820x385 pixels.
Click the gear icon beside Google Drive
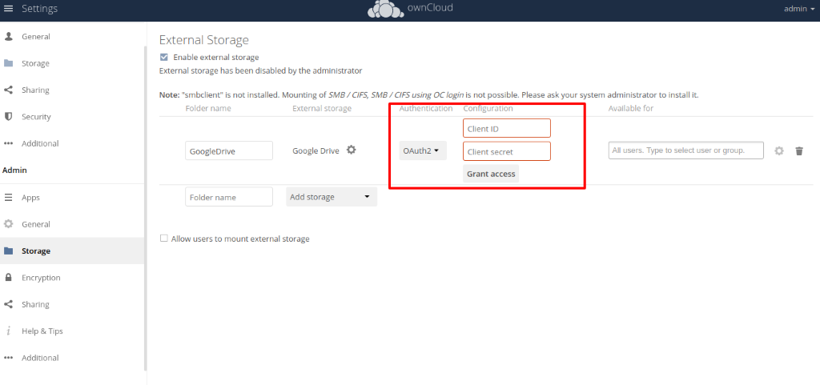(x=351, y=150)
